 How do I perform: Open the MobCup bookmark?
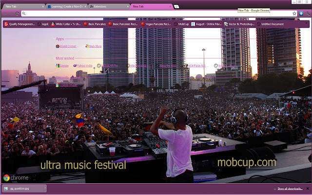click(x=181, y=24)
